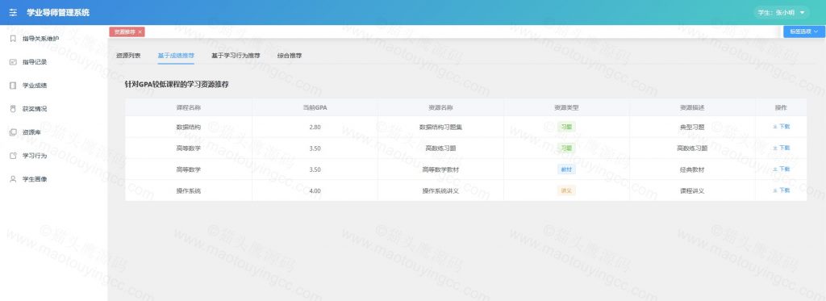Click the 习题 tag in 数据结构习题集 row

[x=566, y=127]
